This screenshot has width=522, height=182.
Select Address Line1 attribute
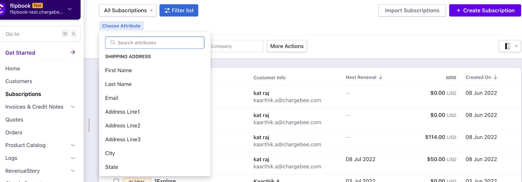[x=122, y=112]
